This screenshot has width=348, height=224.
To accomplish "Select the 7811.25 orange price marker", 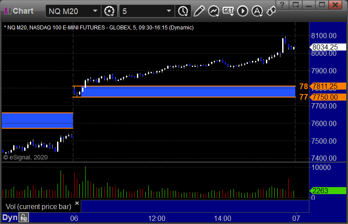I will (x=328, y=86).
